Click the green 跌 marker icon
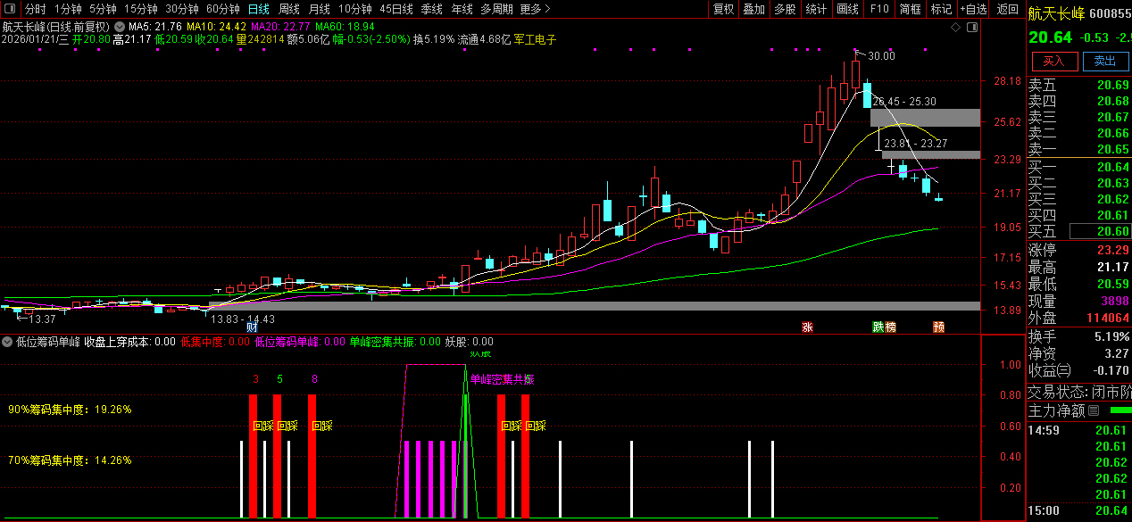This screenshot has width=1132, height=522. click(x=878, y=327)
